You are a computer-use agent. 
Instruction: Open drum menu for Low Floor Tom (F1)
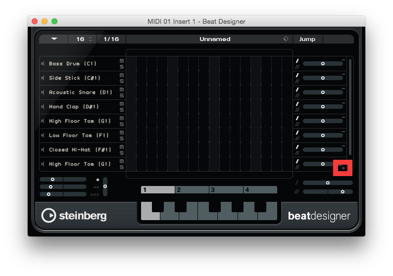[79, 135]
